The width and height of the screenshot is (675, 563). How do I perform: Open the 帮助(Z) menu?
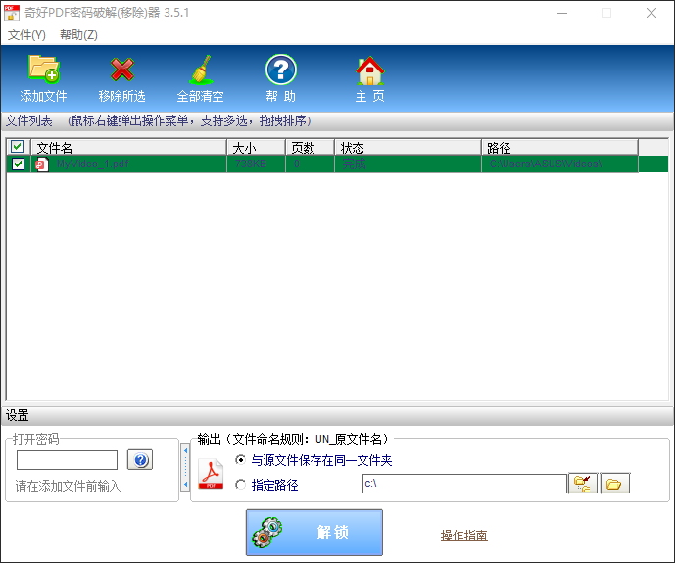click(78, 35)
